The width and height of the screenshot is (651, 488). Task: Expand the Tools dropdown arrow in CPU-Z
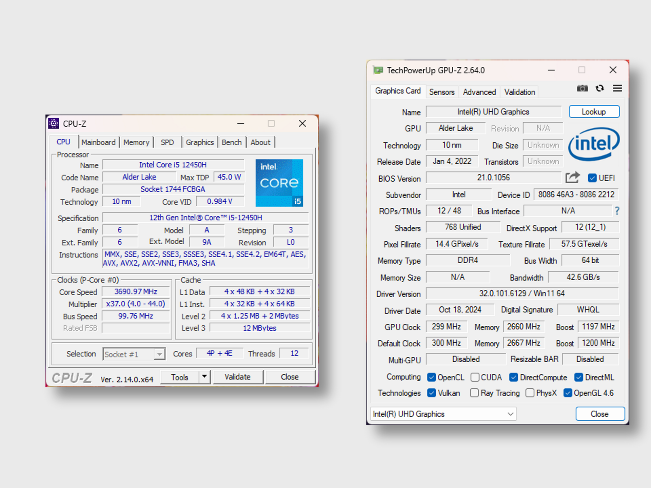click(x=204, y=377)
